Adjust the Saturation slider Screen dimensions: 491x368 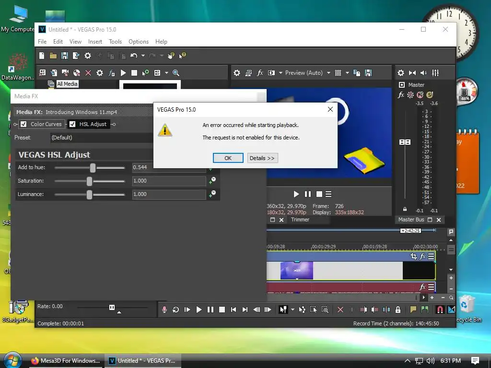click(x=90, y=181)
